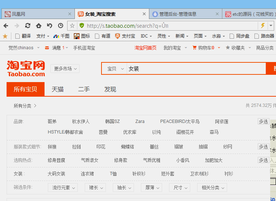Click the 女装 search input field

(196, 69)
